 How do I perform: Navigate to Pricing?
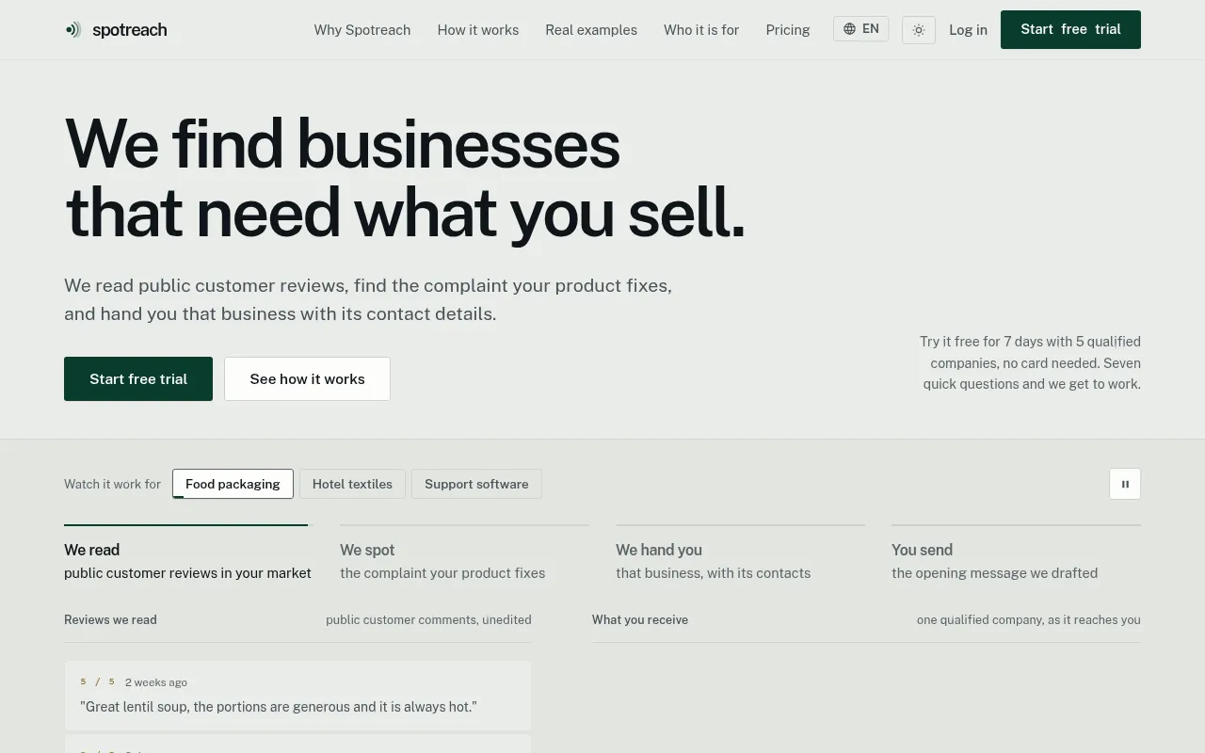pyautogui.click(x=788, y=30)
